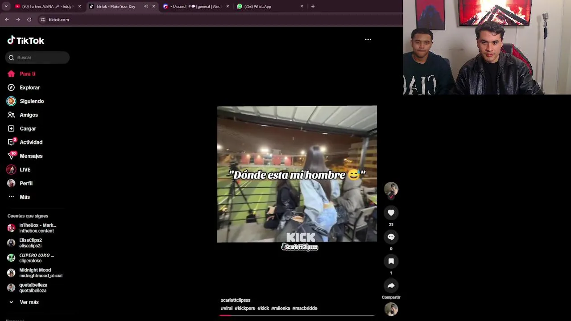The width and height of the screenshot is (571, 321).
Task: Focus the Buscar search field
Action: [37, 58]
